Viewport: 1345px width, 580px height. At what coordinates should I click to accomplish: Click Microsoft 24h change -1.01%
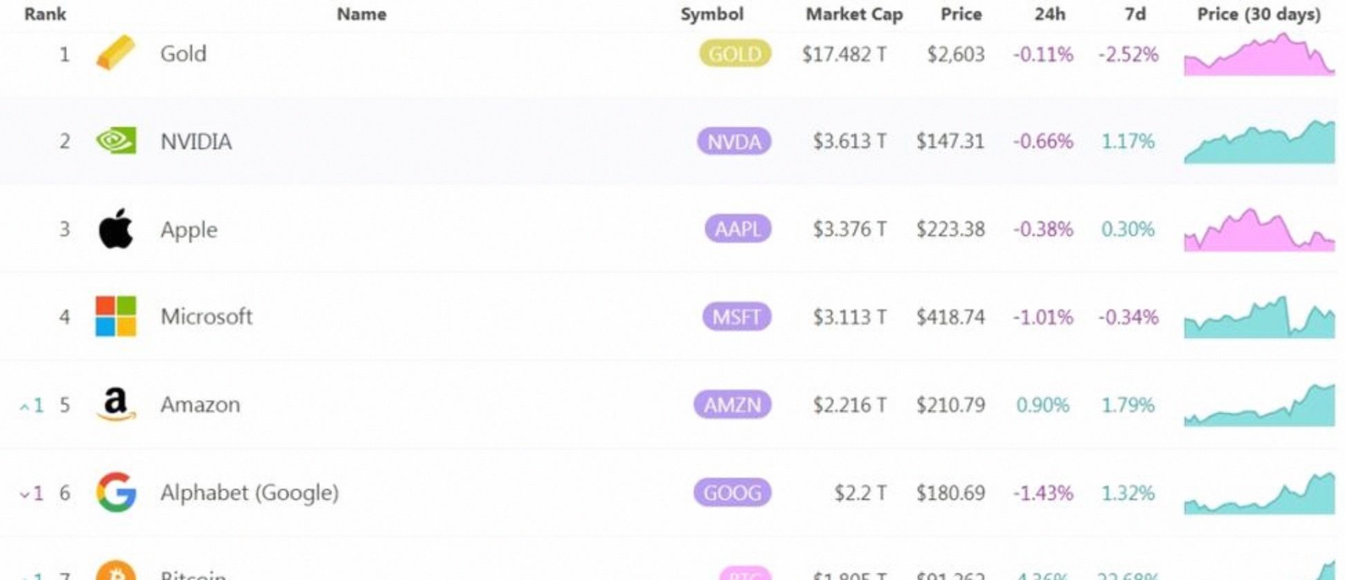click(1043, 317)
